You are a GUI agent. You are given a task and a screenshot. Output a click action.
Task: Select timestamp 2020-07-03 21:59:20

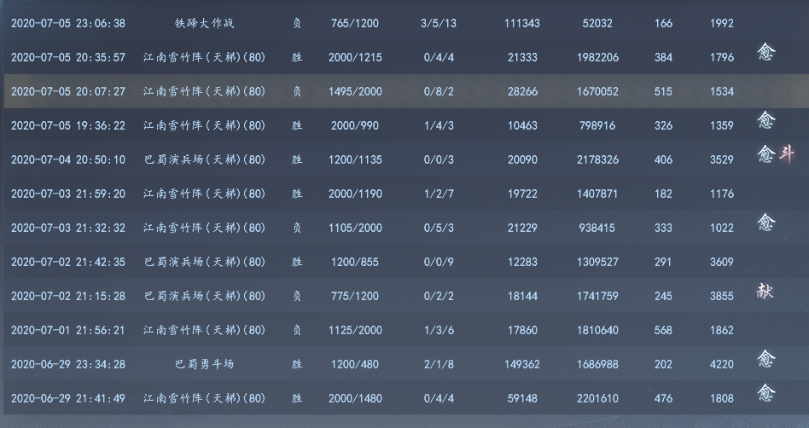pyautogui.click(x=68, y=194)
